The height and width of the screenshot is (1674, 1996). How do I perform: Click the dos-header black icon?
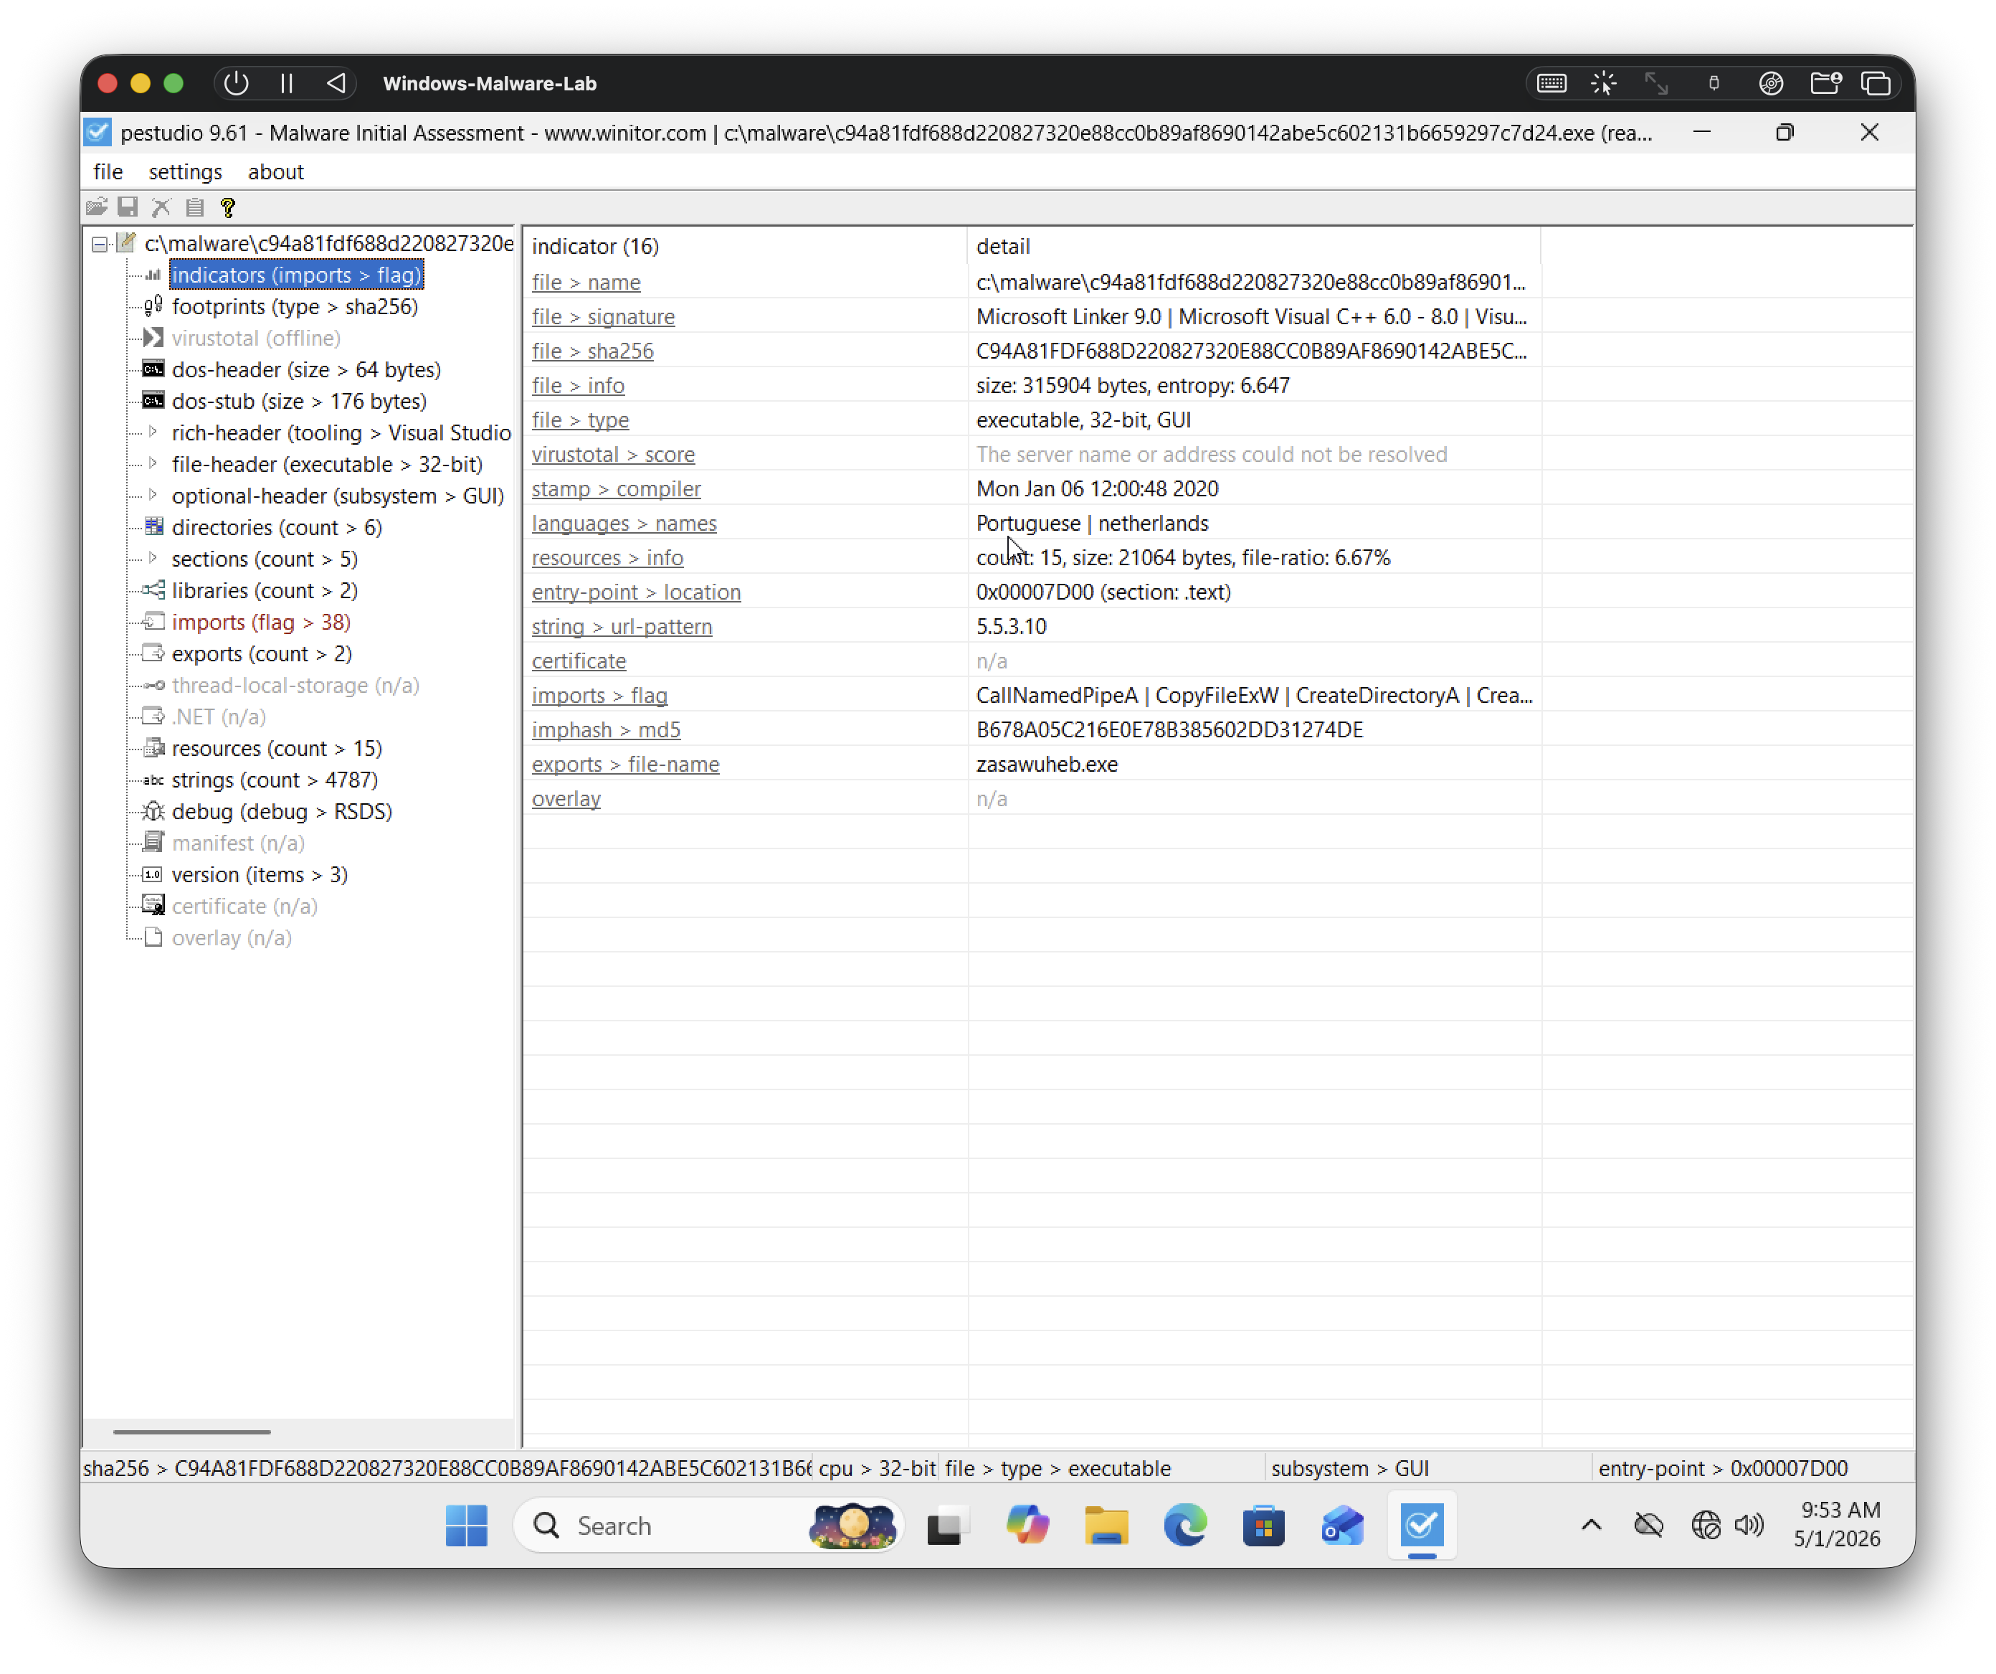coord(153,369)
